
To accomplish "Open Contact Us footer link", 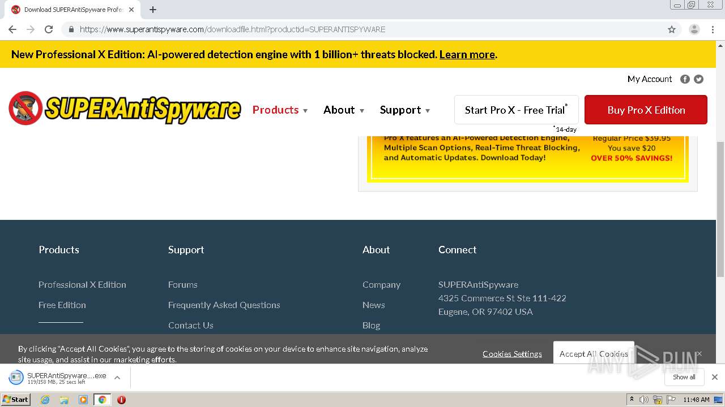I will click(191, 325).
